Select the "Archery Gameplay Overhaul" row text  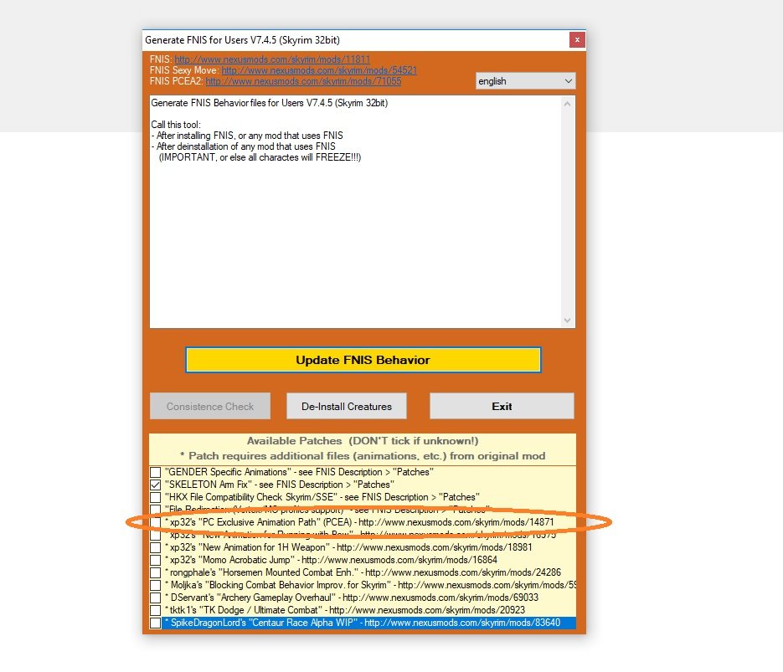point(352,598)
